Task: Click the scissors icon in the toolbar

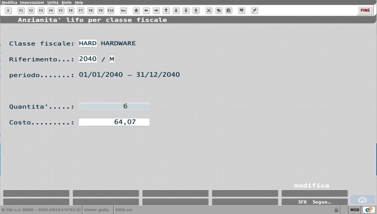Action: click(x=209, y=11)
